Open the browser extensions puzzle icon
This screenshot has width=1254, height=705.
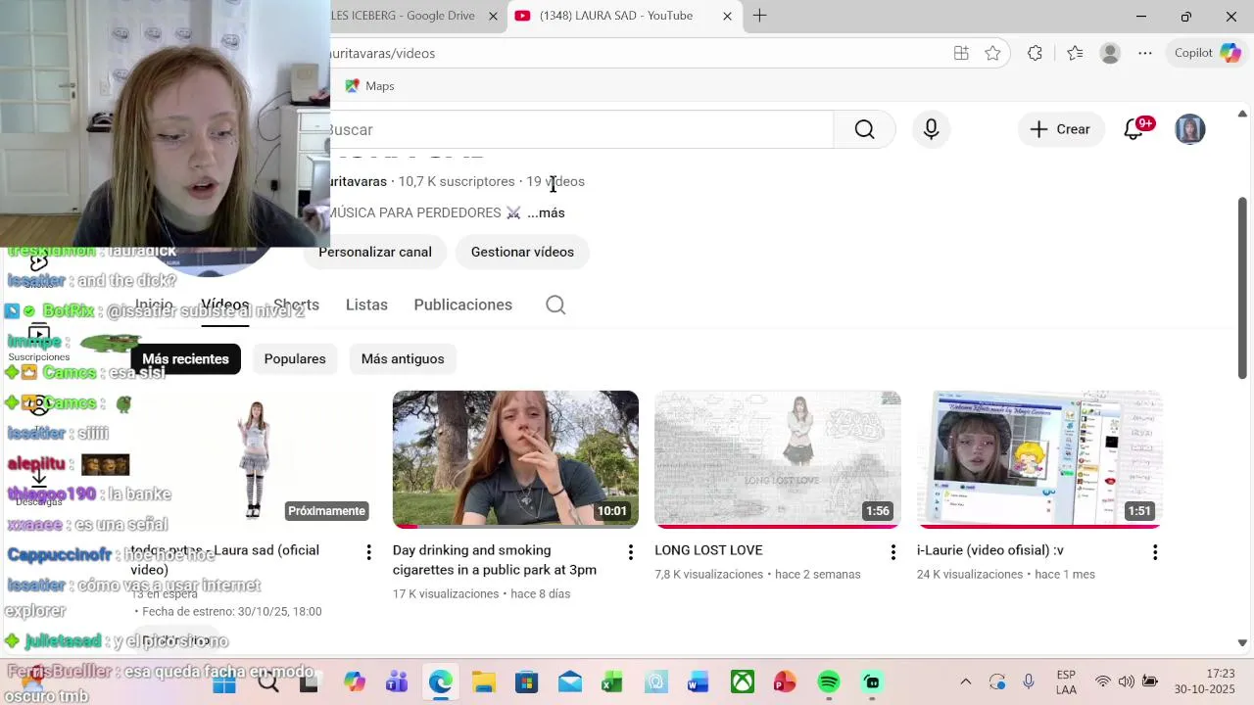(1035, 53)
